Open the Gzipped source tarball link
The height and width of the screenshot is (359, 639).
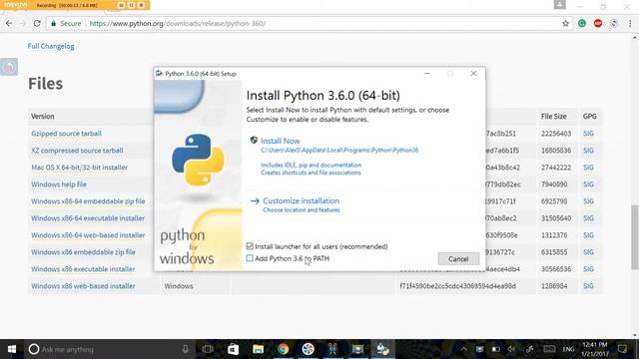pos(67,134)
